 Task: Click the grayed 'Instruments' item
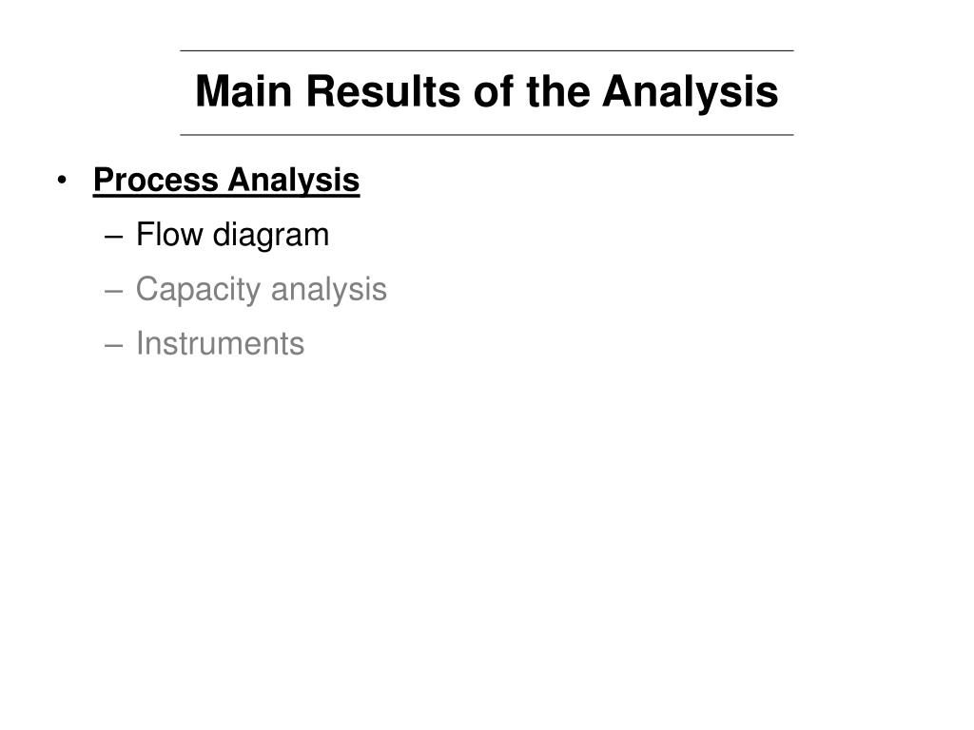[x=220, y=343]
